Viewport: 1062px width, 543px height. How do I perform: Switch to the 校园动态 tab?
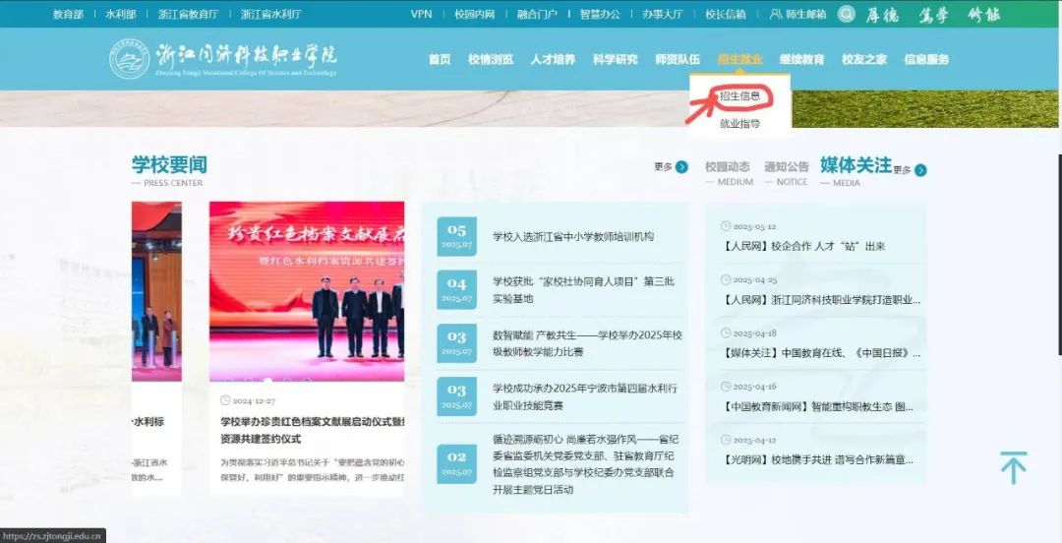tap(727, 167)
